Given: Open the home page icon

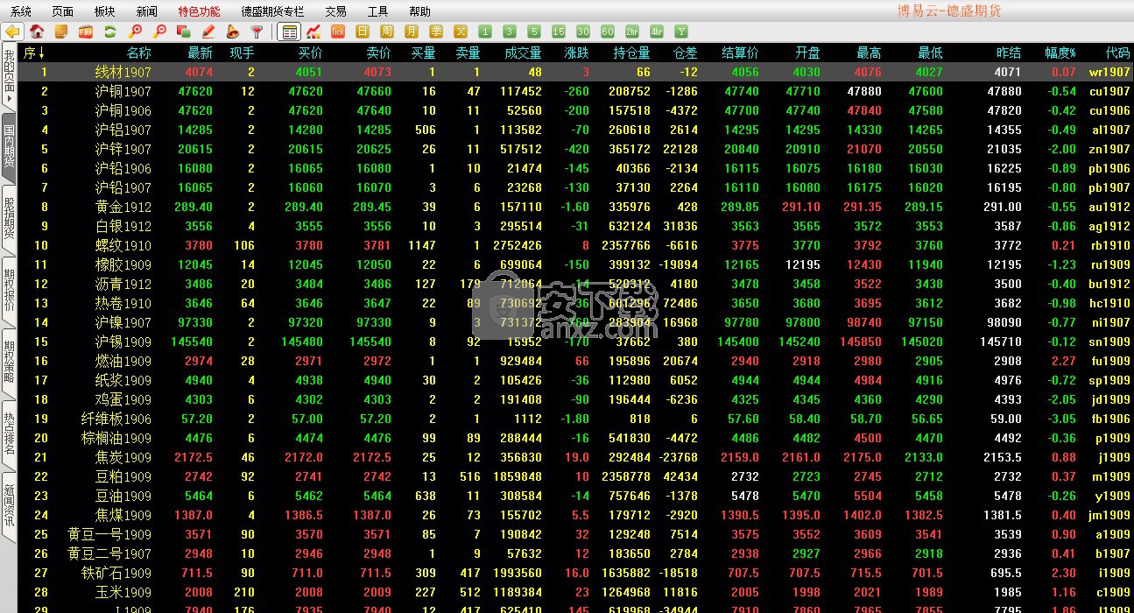Looking at the screenshot, I should click(x=37, y=32).
